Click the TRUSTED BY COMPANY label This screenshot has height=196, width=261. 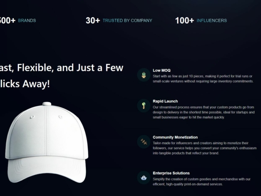127,20
